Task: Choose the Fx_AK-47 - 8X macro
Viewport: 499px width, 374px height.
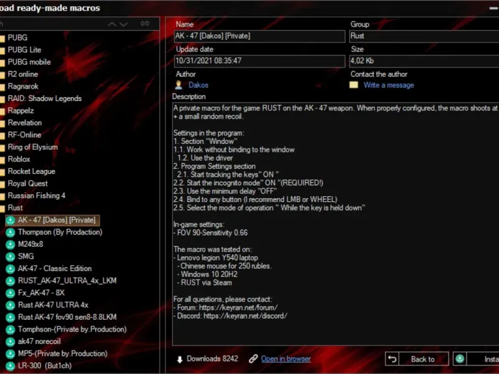Action: pos(41,293)
